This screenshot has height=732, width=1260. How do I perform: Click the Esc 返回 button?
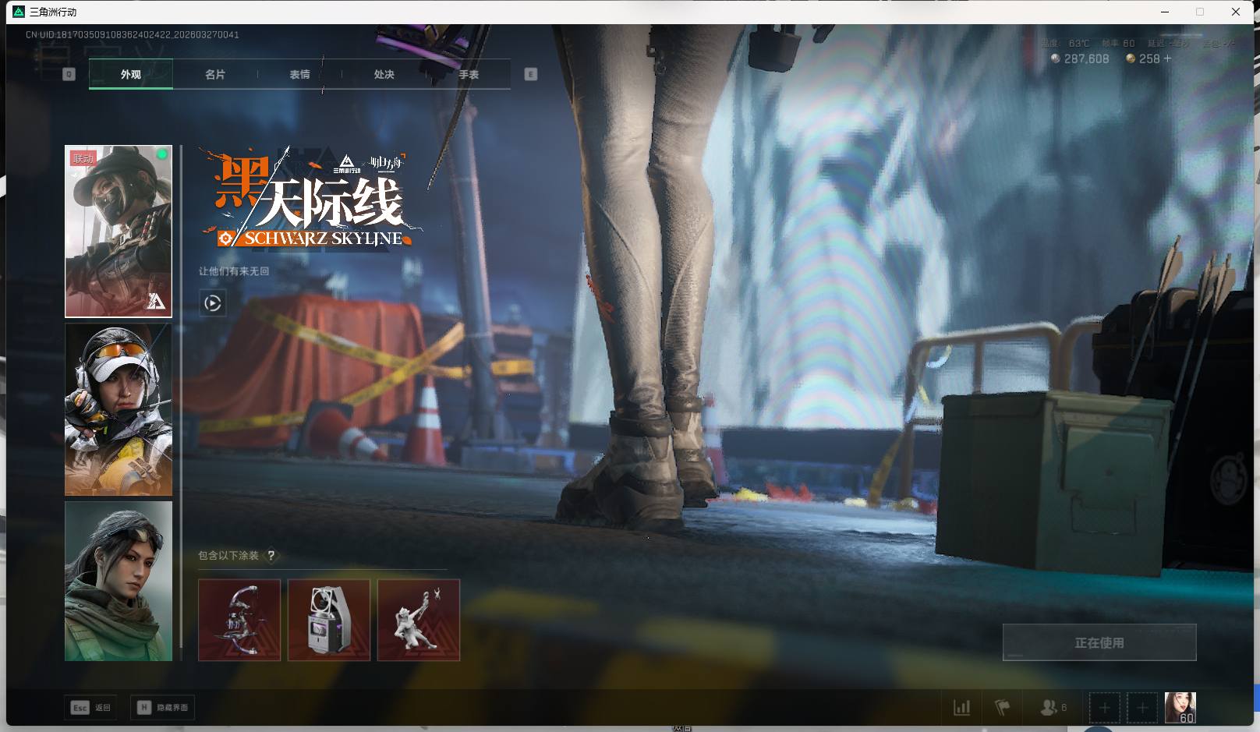(90, 708)
